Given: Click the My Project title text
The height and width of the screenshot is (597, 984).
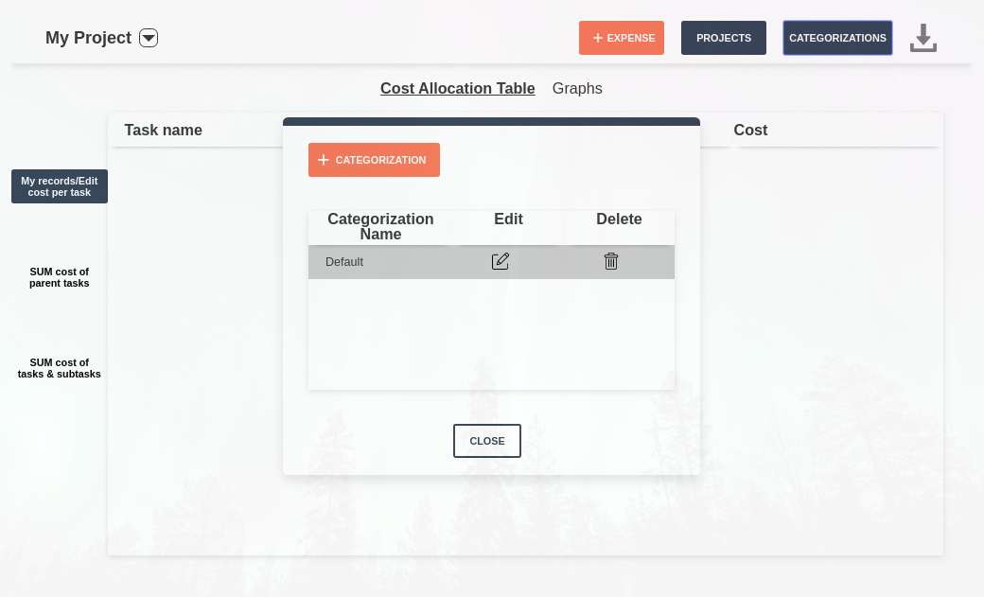Looking at the screenshot, I should [x=88, y=38].
